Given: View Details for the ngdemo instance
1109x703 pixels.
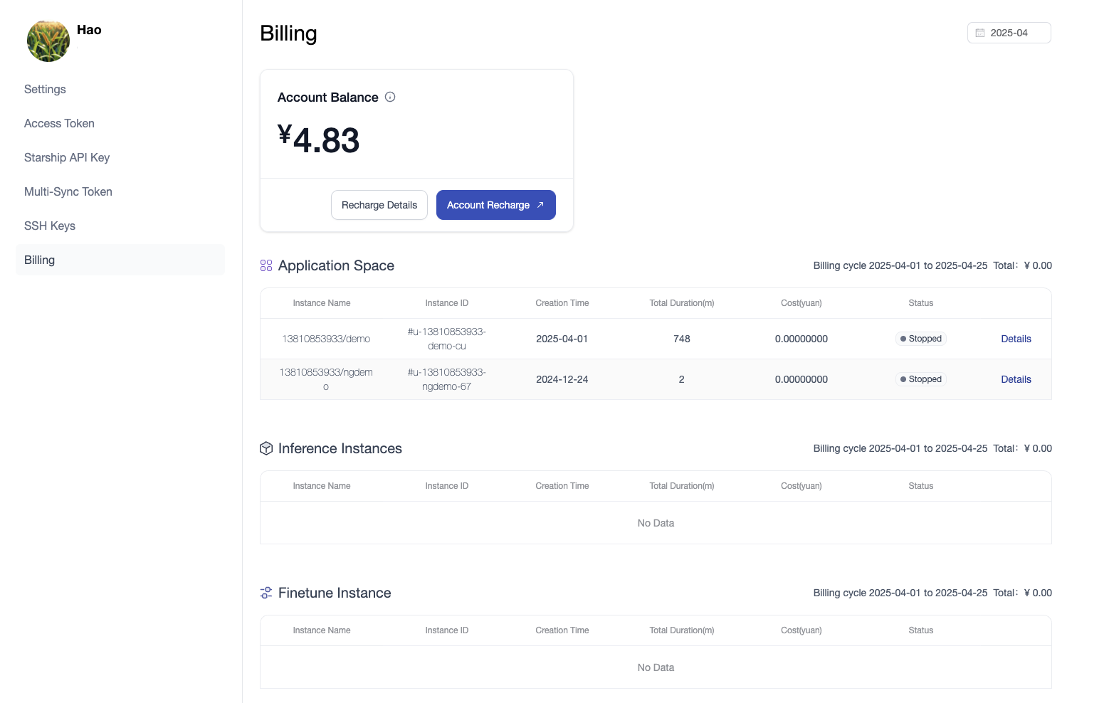Looking at the screenshot, I should point(1016,379).
